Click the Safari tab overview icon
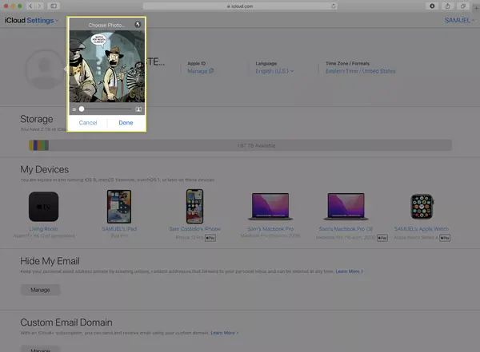The image size is (480, 352). tap(463, 6)
